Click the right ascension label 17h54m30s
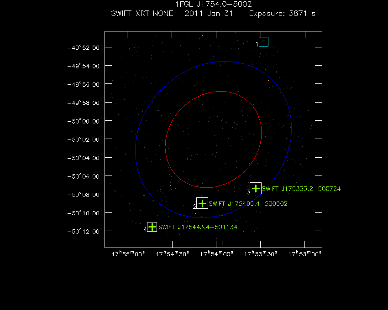388x310 pixels. 172,253
